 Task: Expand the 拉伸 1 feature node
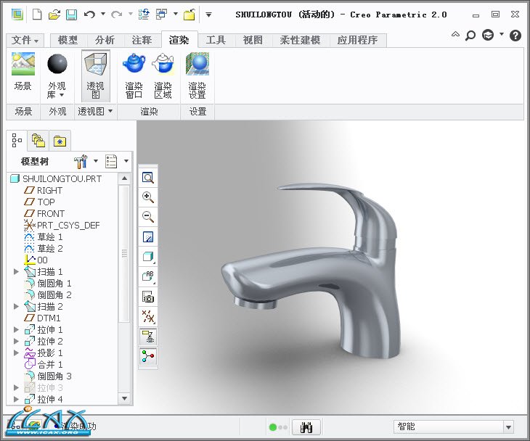click(x=17, y=329)
